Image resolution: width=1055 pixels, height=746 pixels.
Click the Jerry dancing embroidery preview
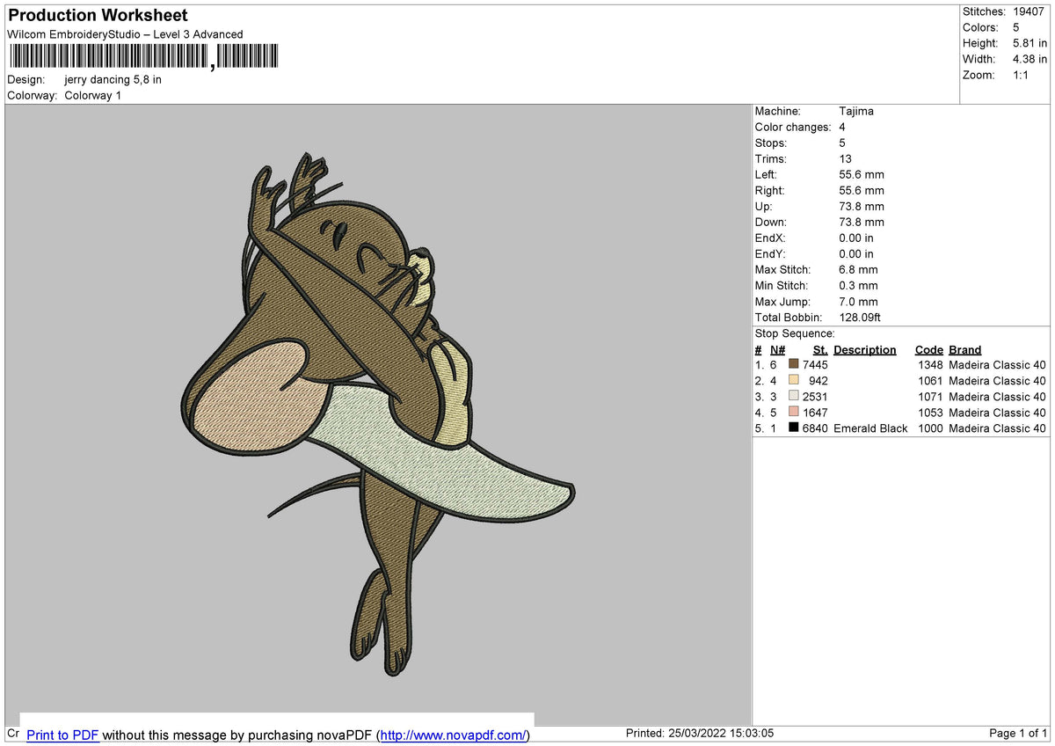pyautogui.click(x=378, y=413)
